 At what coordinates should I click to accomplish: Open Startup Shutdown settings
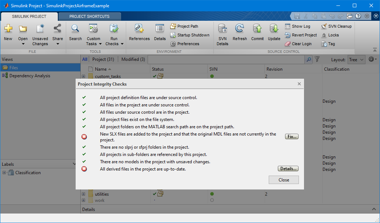coord(190,35)
